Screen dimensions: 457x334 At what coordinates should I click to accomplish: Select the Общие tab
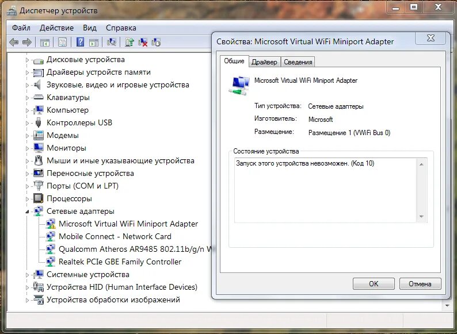coord(234,61)
